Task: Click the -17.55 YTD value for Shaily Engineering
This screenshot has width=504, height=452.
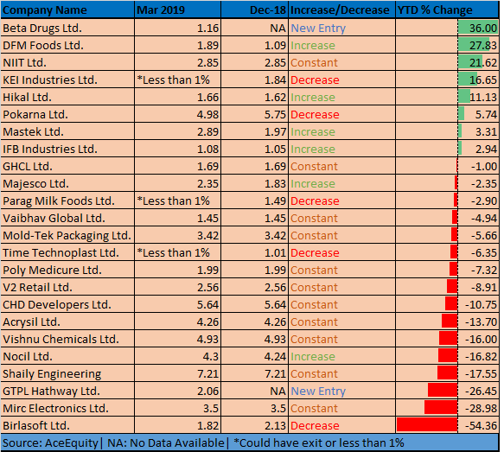Action: (482, 374)
